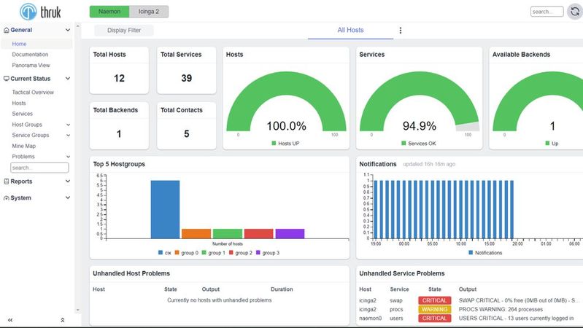583x328 pixels.
Task: Click the System section gauge icon
Action: [7, 198]
